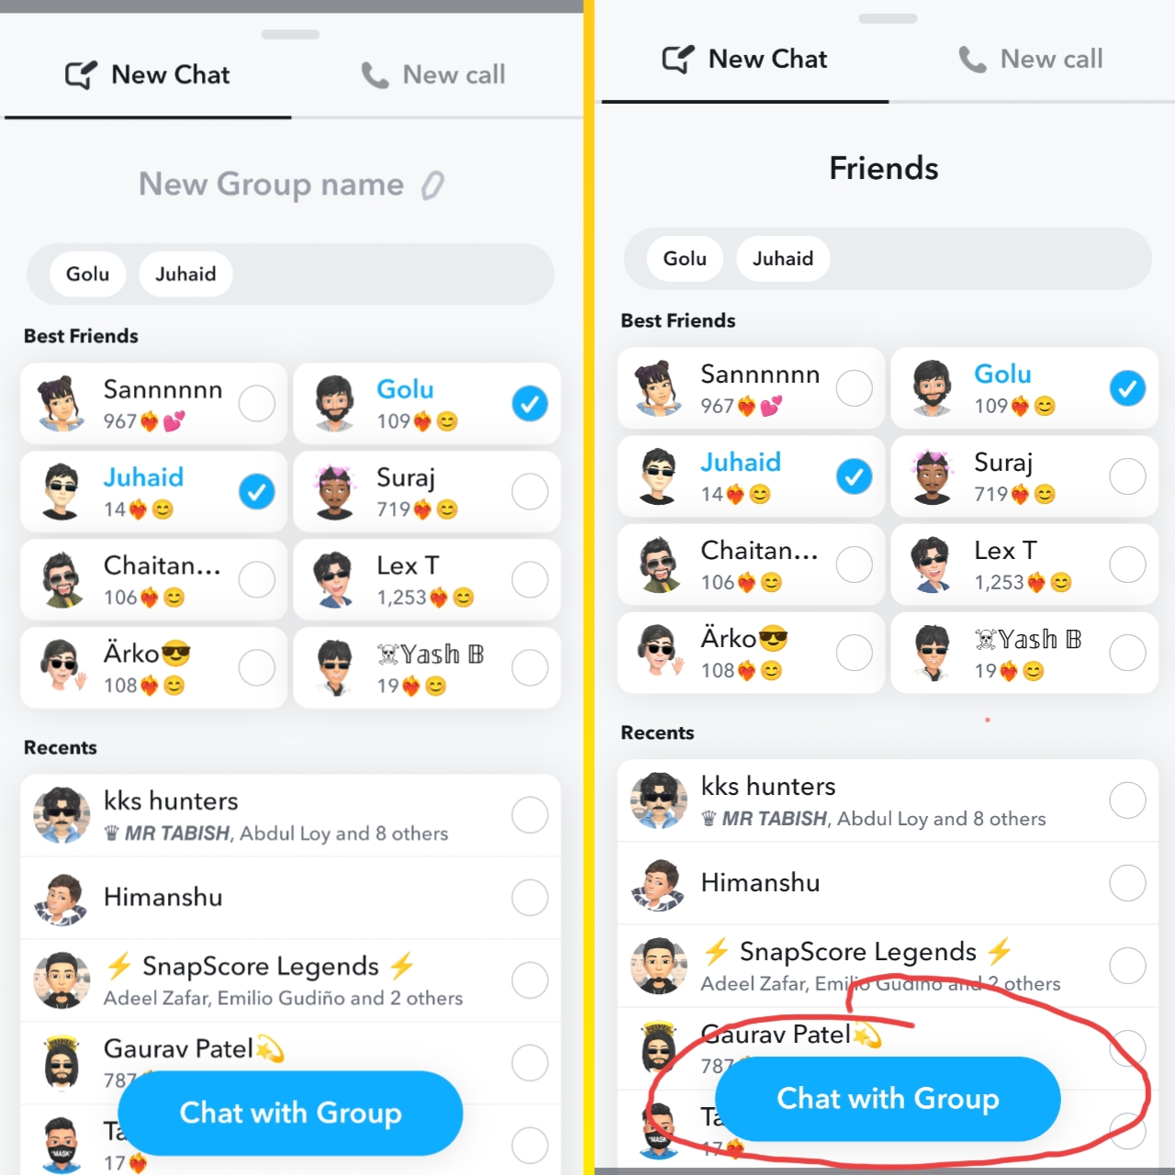Select the Ärko friend in left panel
The image size is (1175, 1175).
click(x=153, y=667)
